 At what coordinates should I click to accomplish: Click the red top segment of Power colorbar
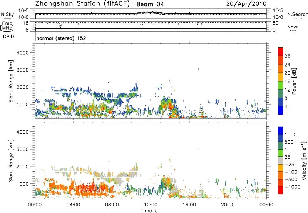tap(281, 52)
